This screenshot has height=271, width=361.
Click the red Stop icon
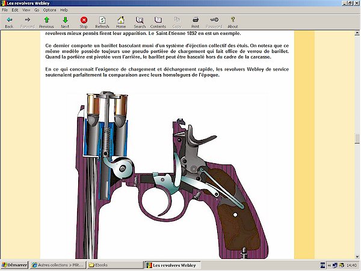pyautogui.click(x=84, y=20)
